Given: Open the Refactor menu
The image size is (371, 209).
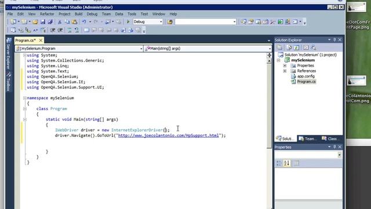Looking at the screenshot, I should [x=47, y=14].
